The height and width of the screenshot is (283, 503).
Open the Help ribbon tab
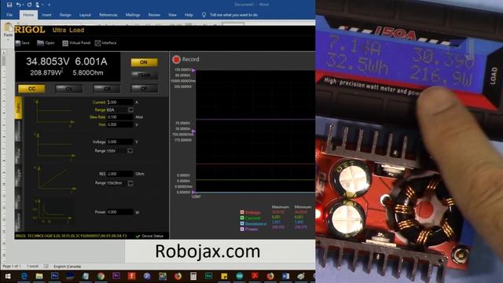click(189, 15)
